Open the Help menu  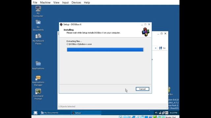coord(87,3)
